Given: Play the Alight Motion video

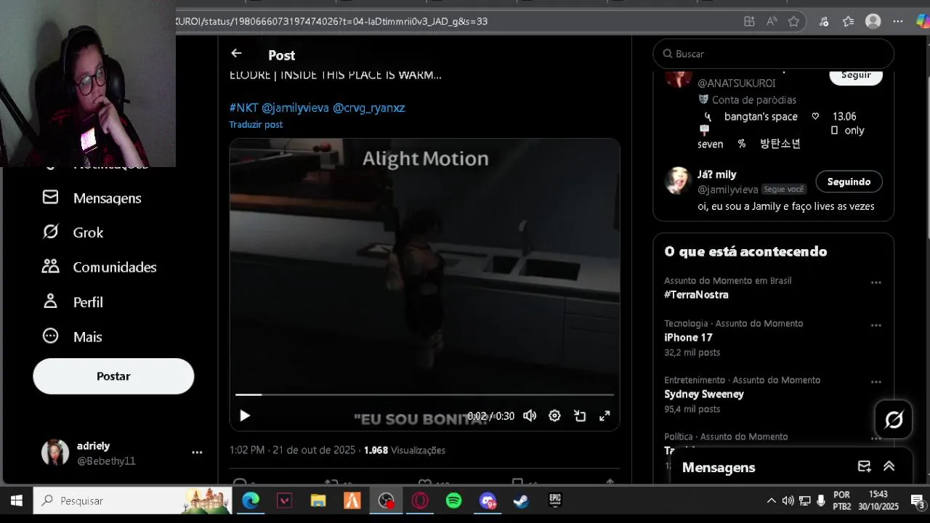Looking at the screenshot, I should pos(245,415).
